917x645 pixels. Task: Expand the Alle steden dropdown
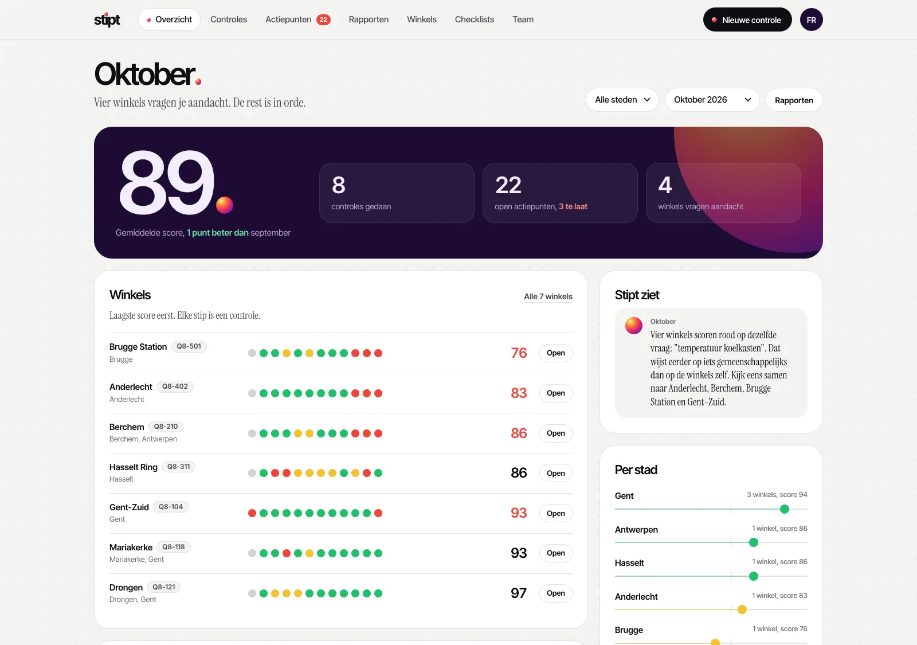(622, 100)
